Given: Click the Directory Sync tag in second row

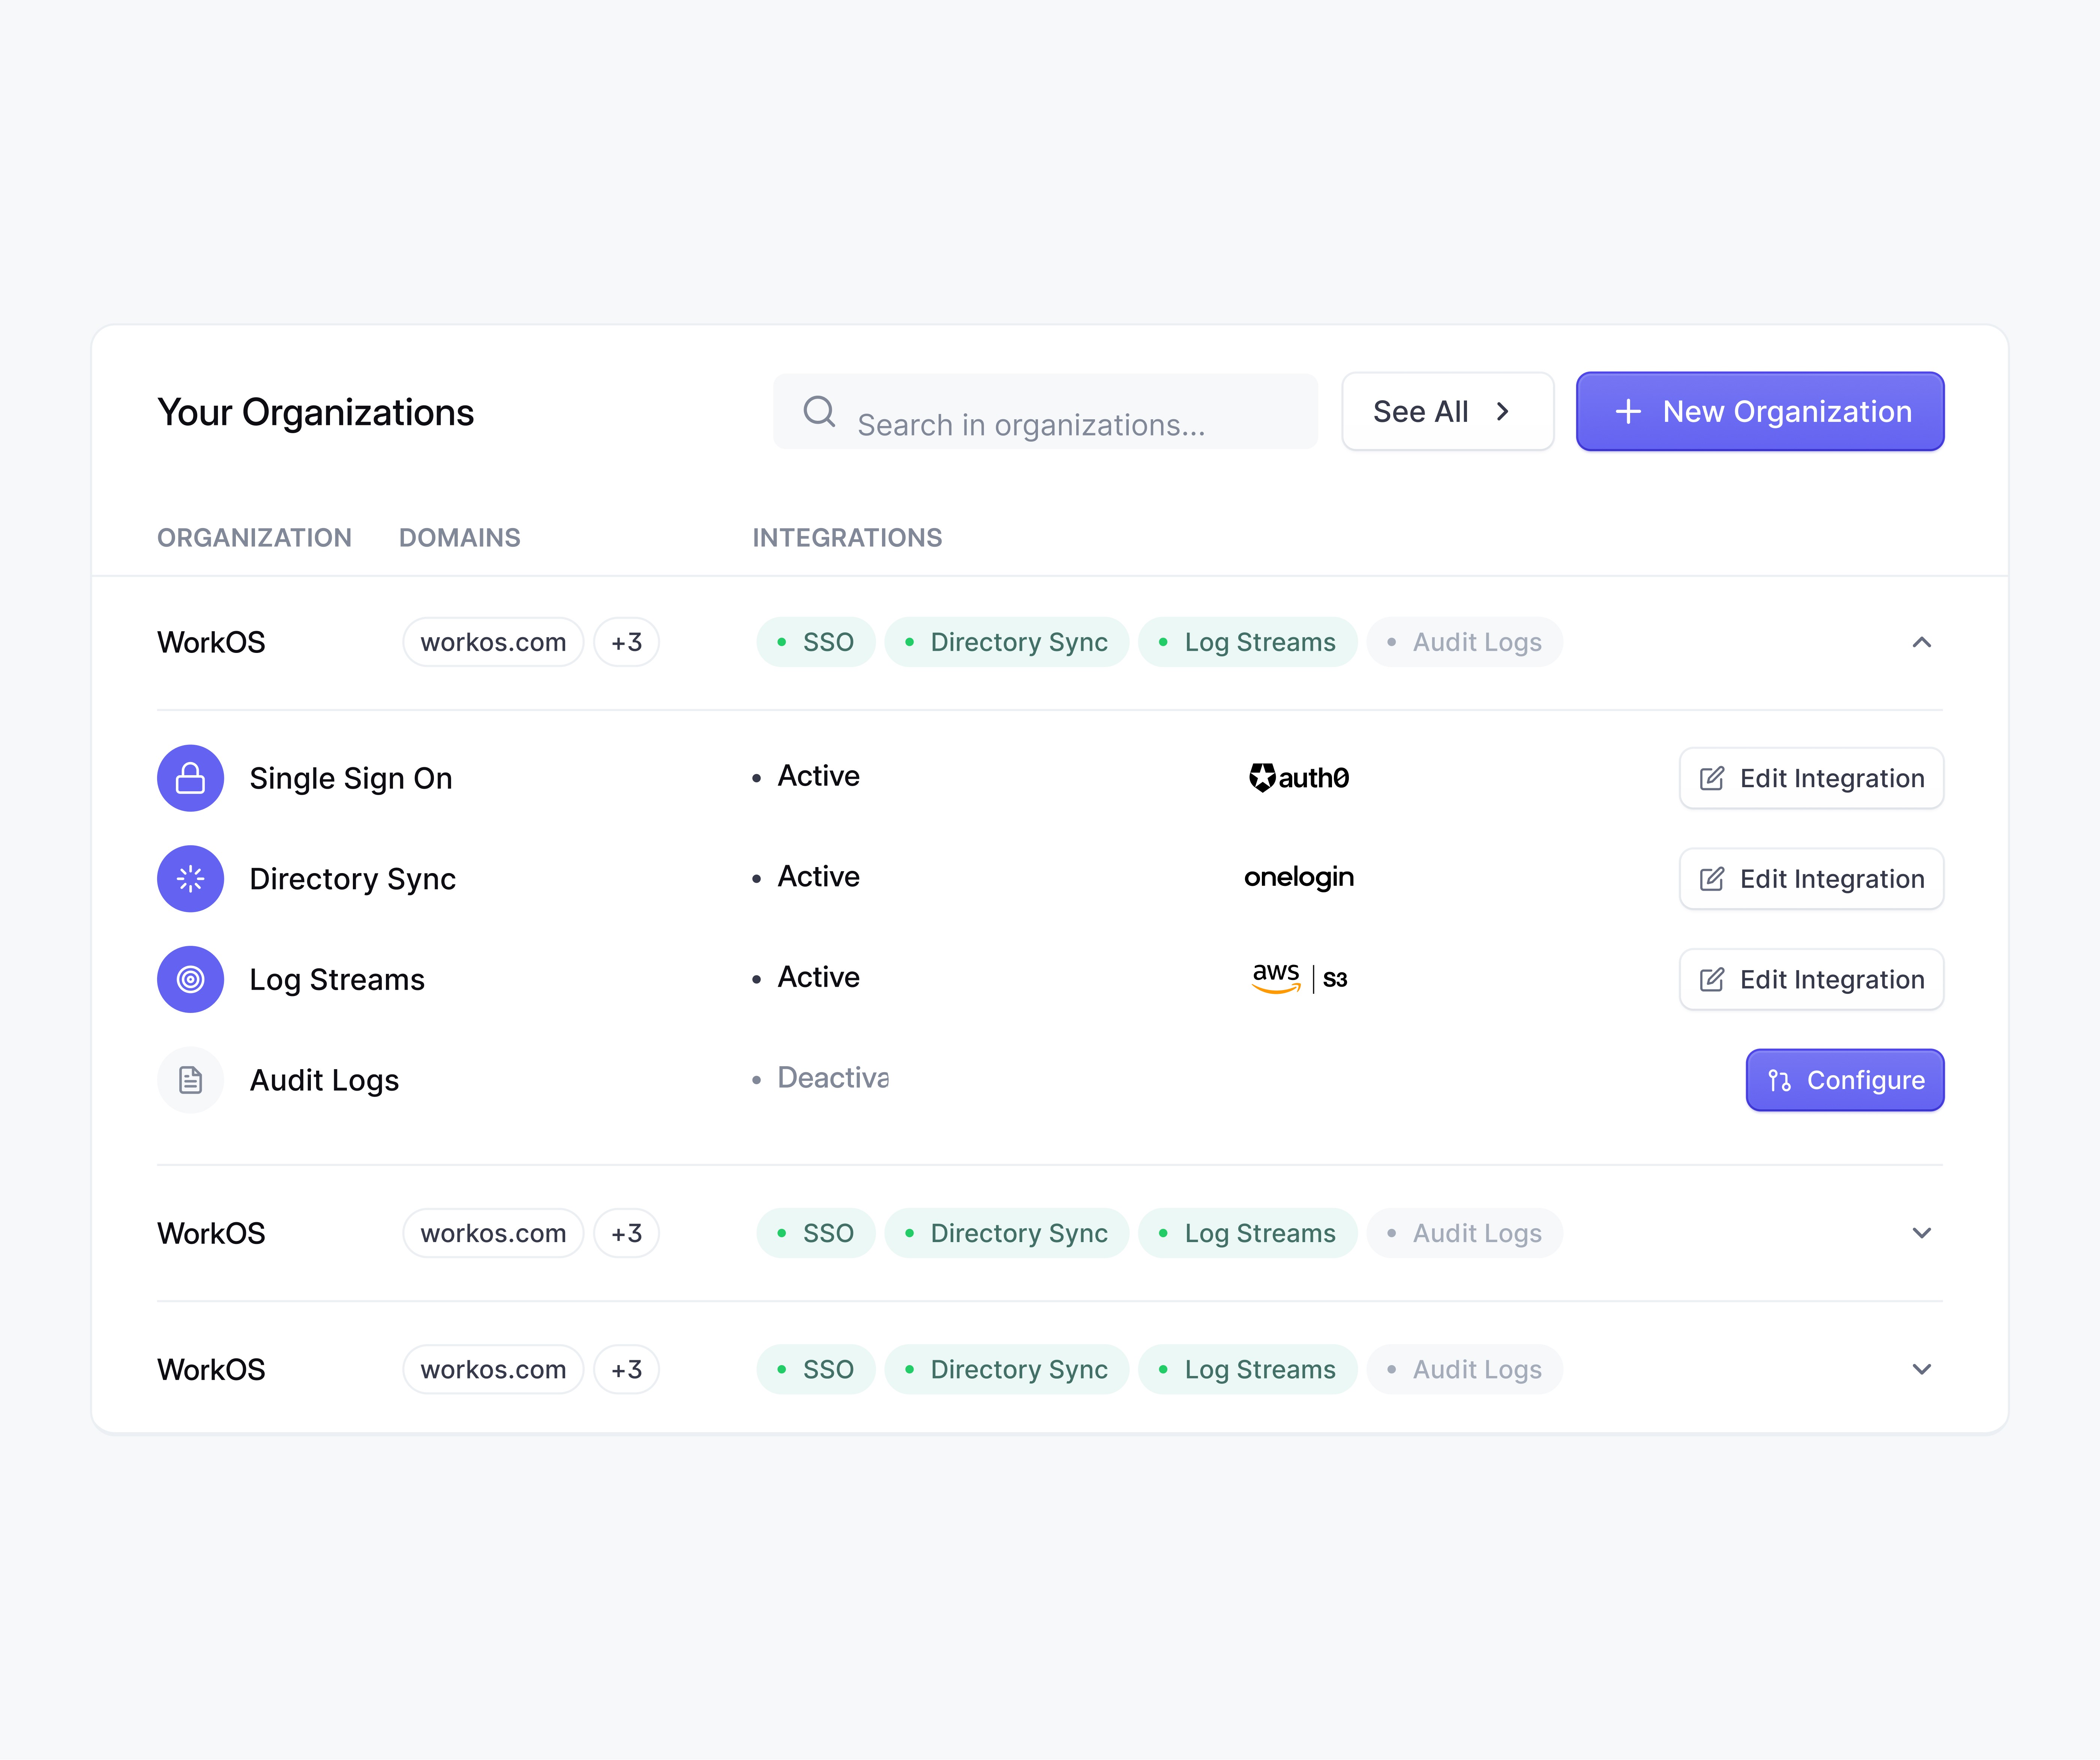Looking at the screenshot, I should click(1006, 1233).
